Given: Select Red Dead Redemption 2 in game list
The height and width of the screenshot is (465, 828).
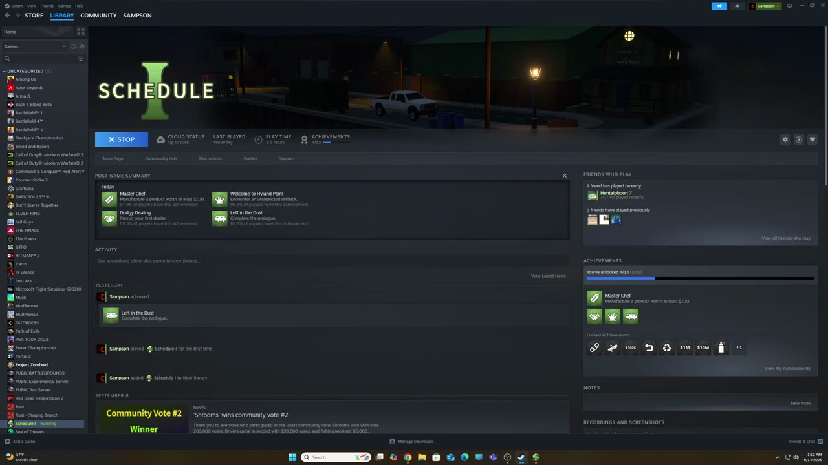Looking at the screenshot, I should point(39,398).
